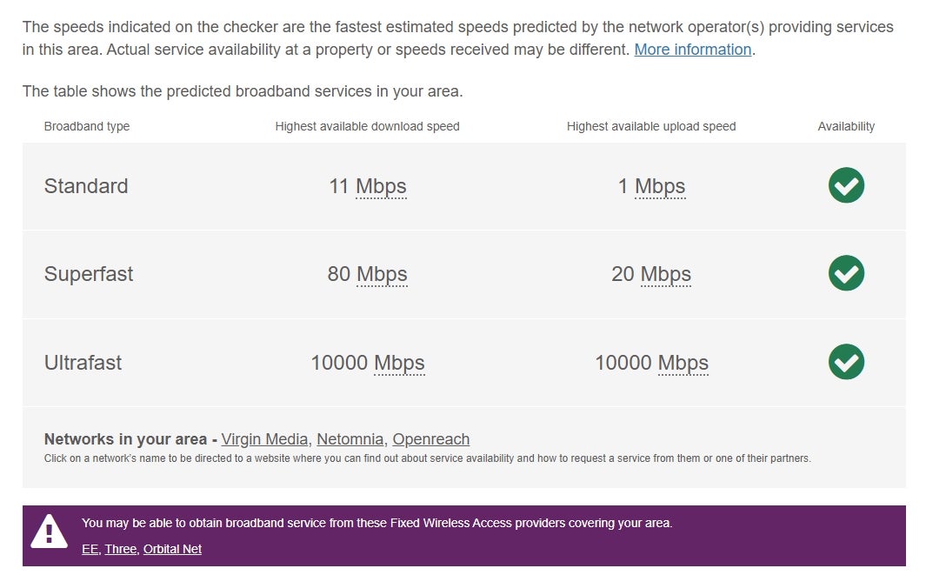Click the warning triangle icon in purple banner

(49, 532)
